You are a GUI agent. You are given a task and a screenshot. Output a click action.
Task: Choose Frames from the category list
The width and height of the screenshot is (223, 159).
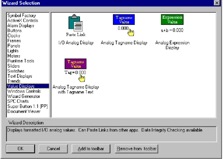14,41
